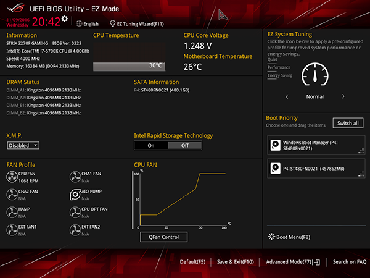
Task: Click the Normal tuning mode label
Action: (315, 97)
